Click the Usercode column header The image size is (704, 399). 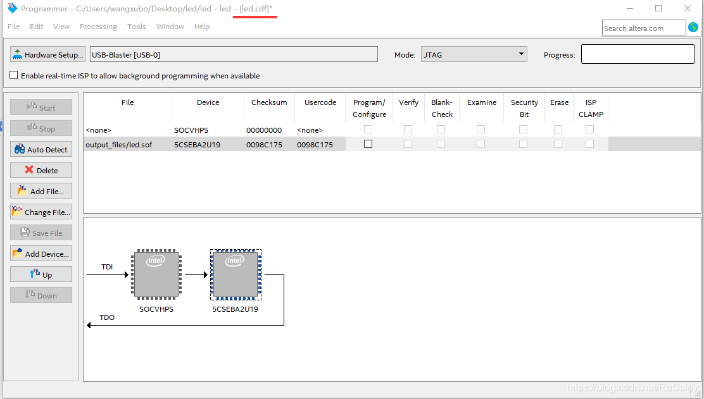click(320, 107)
